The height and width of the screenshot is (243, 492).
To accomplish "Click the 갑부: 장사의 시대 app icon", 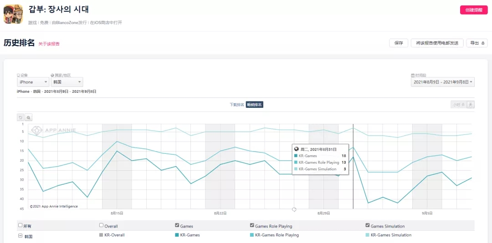I will point(13,14).
